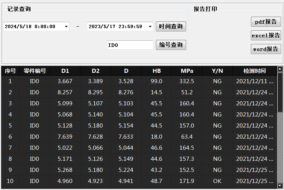The height and width of the screenshot is (190, 284).
Task: Create the word报告 report
Action: (266, 49)
